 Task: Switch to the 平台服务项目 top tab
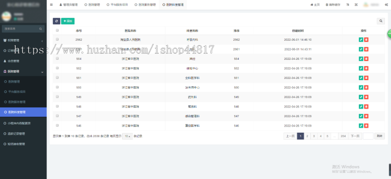117,4
